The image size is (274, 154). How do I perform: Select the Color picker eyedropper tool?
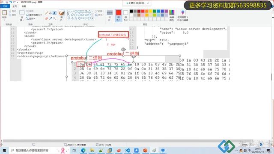pos(51,18)
